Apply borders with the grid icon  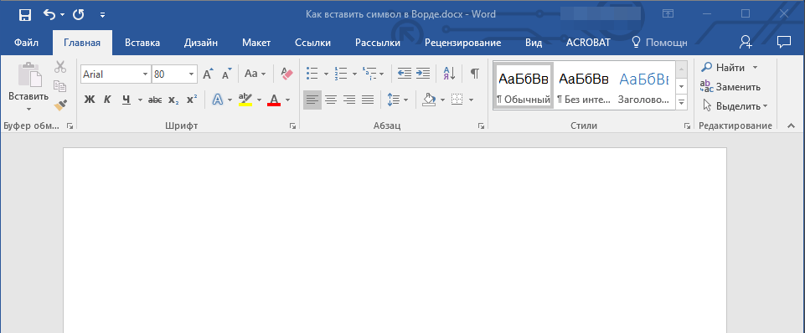click(x=457, y=100)
